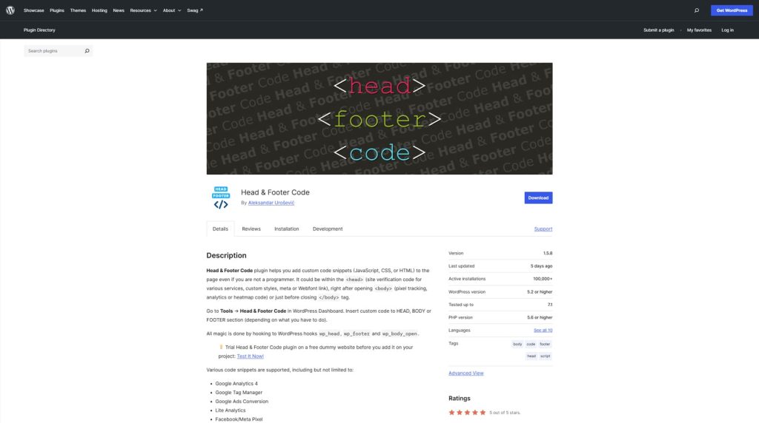Submit the plugin search with magnifier icon

pyautogui.click(x=87, y=51)
